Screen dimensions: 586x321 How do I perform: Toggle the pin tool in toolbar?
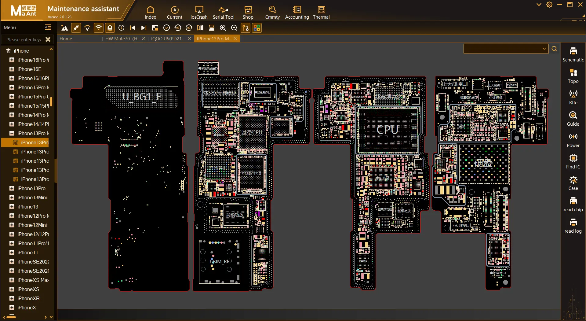(x=76, y=28)
